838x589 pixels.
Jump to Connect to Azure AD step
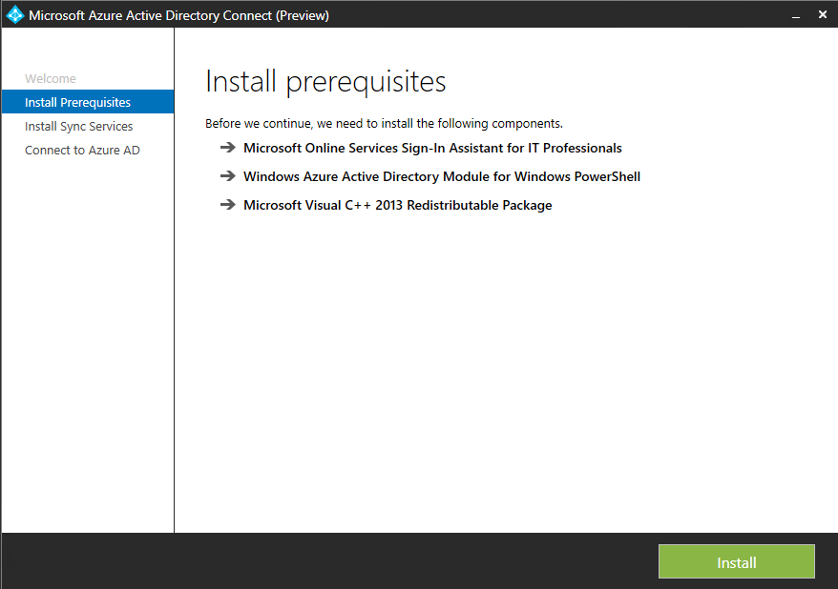(82, 150)
